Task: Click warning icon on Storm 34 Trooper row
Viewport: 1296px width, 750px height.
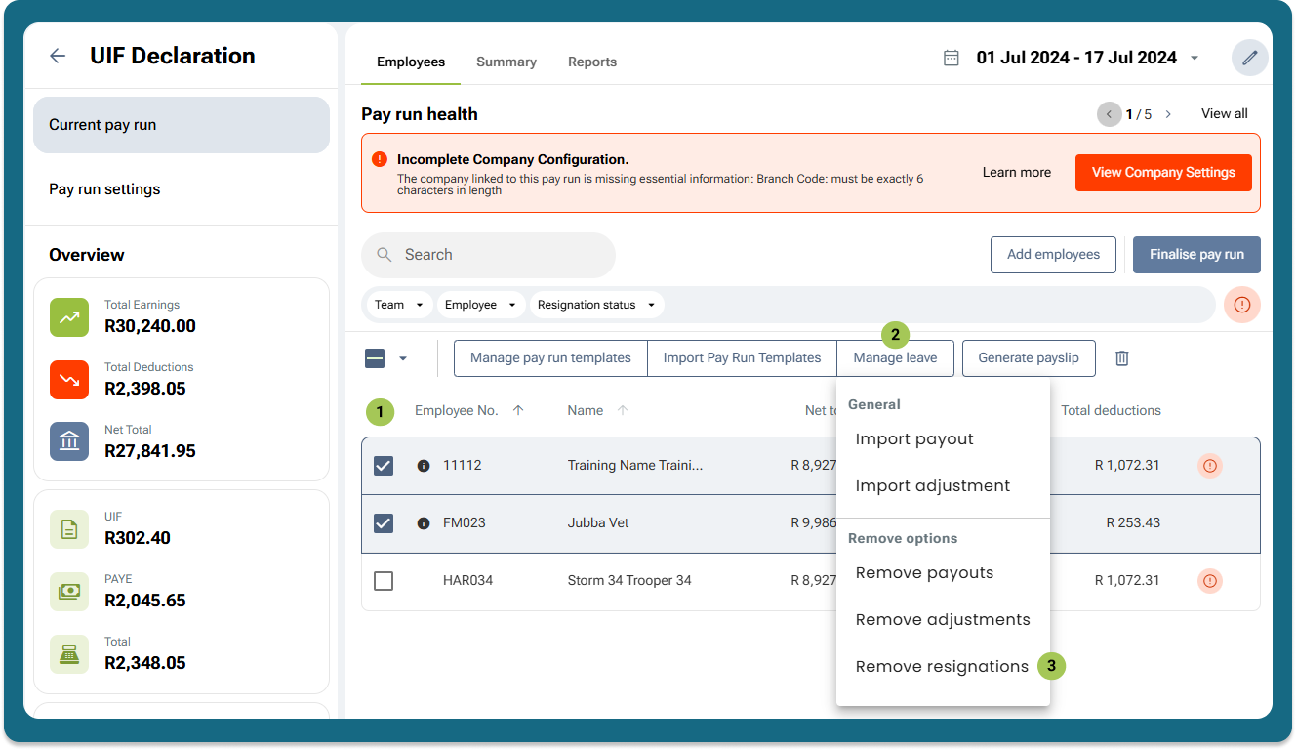Action: (x=1209, y=581)
